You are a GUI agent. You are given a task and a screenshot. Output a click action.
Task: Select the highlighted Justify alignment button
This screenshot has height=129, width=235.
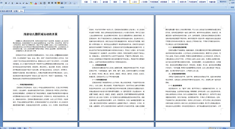pos(59,3)
